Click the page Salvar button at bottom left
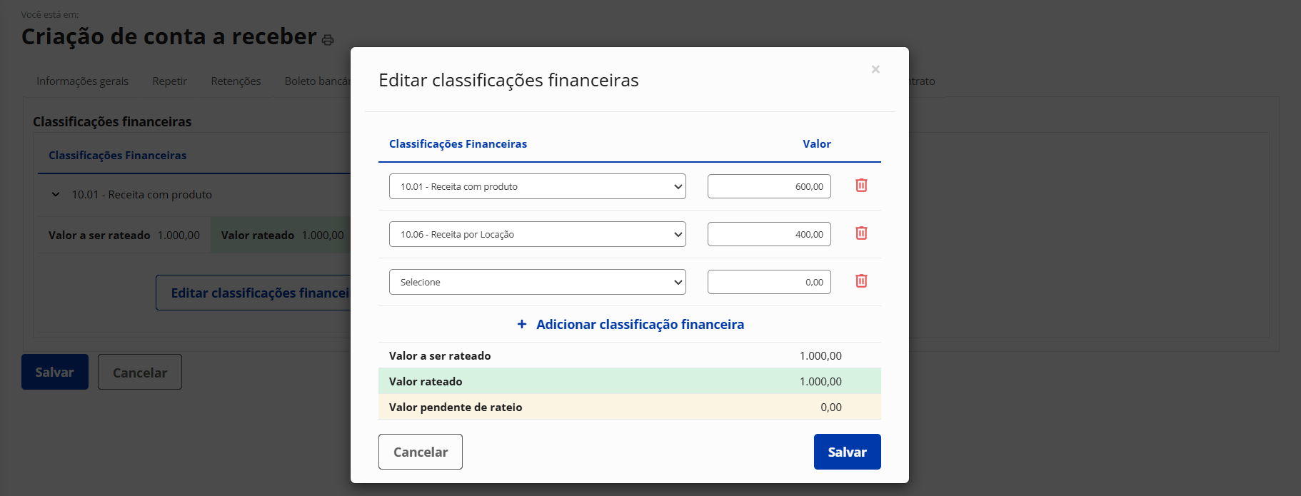1301x496 pixels. tap(55, 372)
